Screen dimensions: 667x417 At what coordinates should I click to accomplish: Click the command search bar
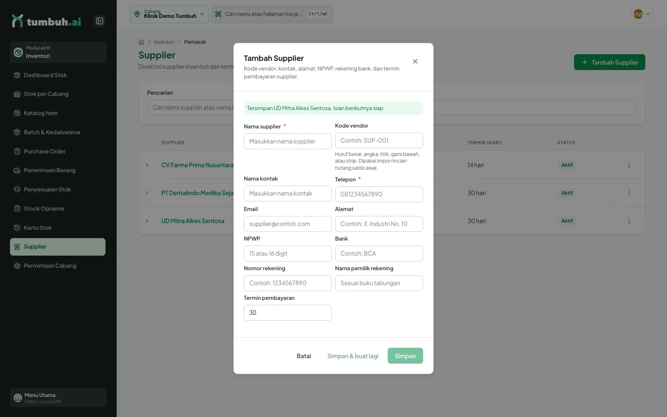[272, 14]
